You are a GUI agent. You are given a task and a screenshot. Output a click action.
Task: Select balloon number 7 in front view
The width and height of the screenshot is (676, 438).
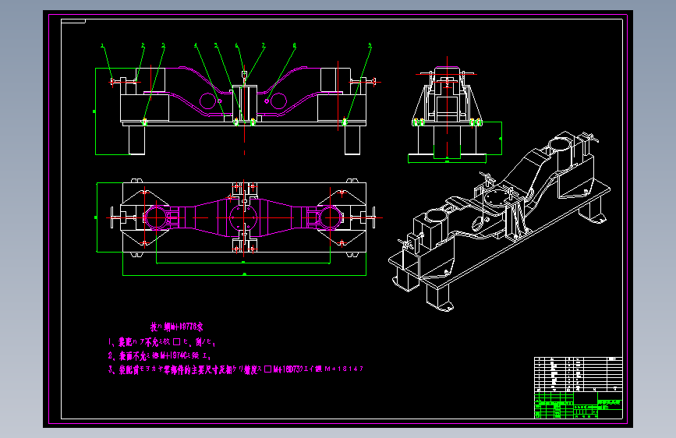(264, 45)
